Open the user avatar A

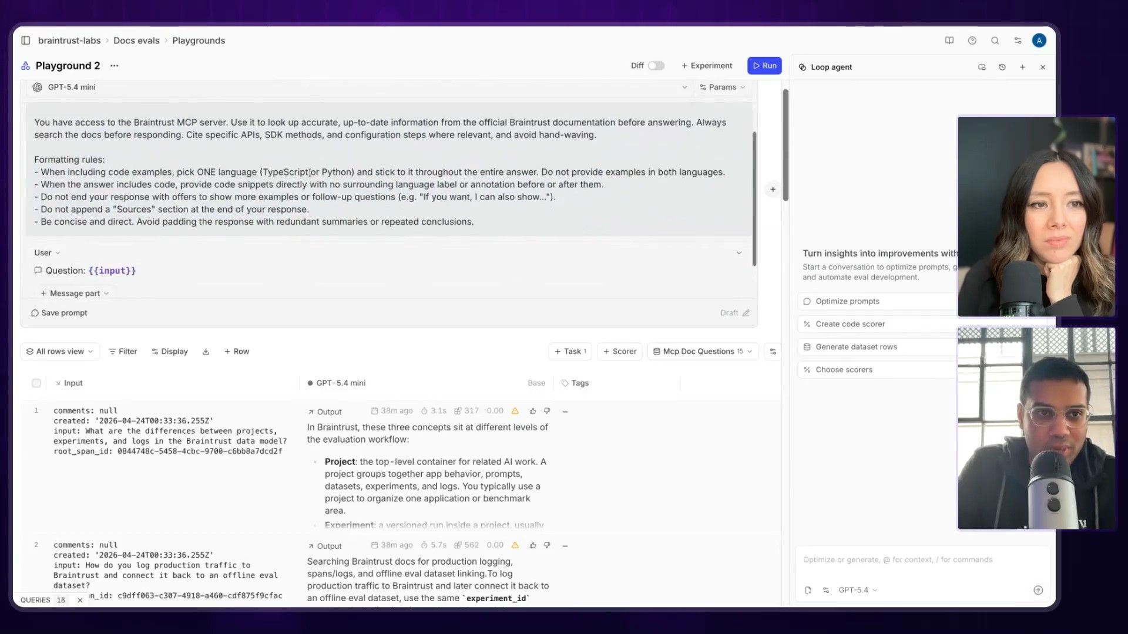tap(1039, 41)
